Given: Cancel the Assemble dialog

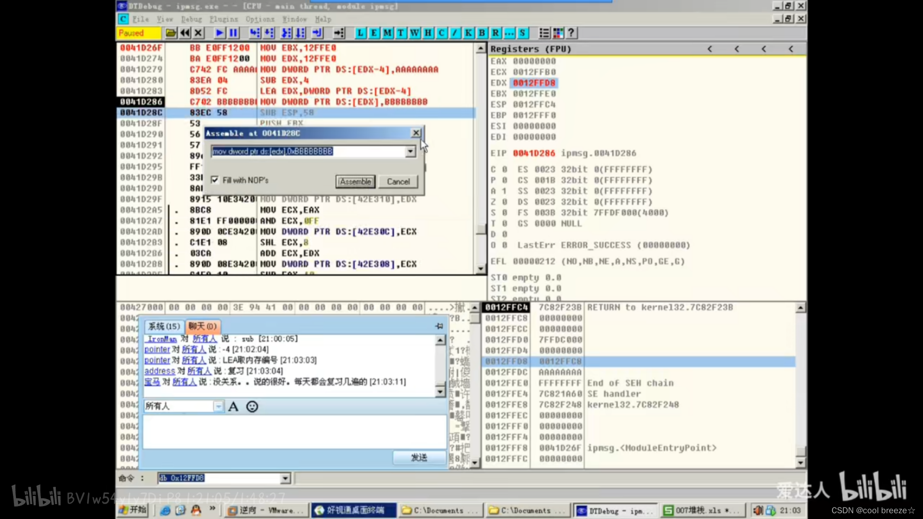Looking at the screenshot, I should coord(398,182).
